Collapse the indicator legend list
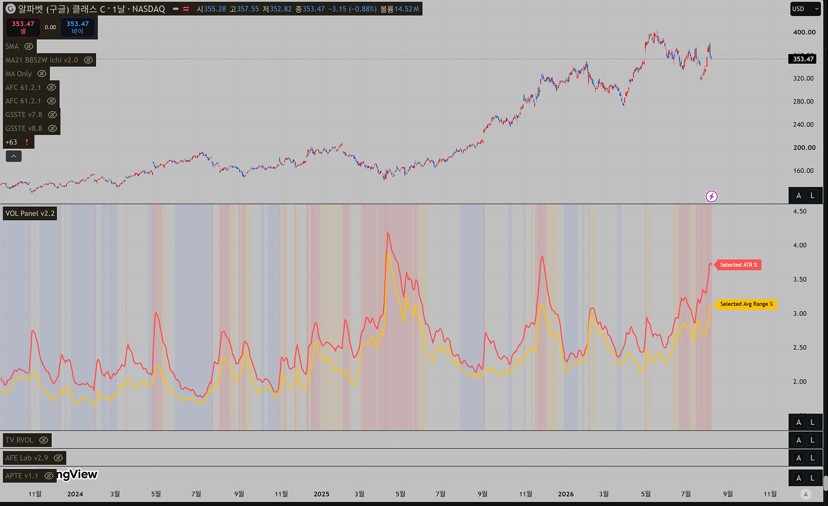Viewport: 828px width, 506px height. tap(13, 156)
